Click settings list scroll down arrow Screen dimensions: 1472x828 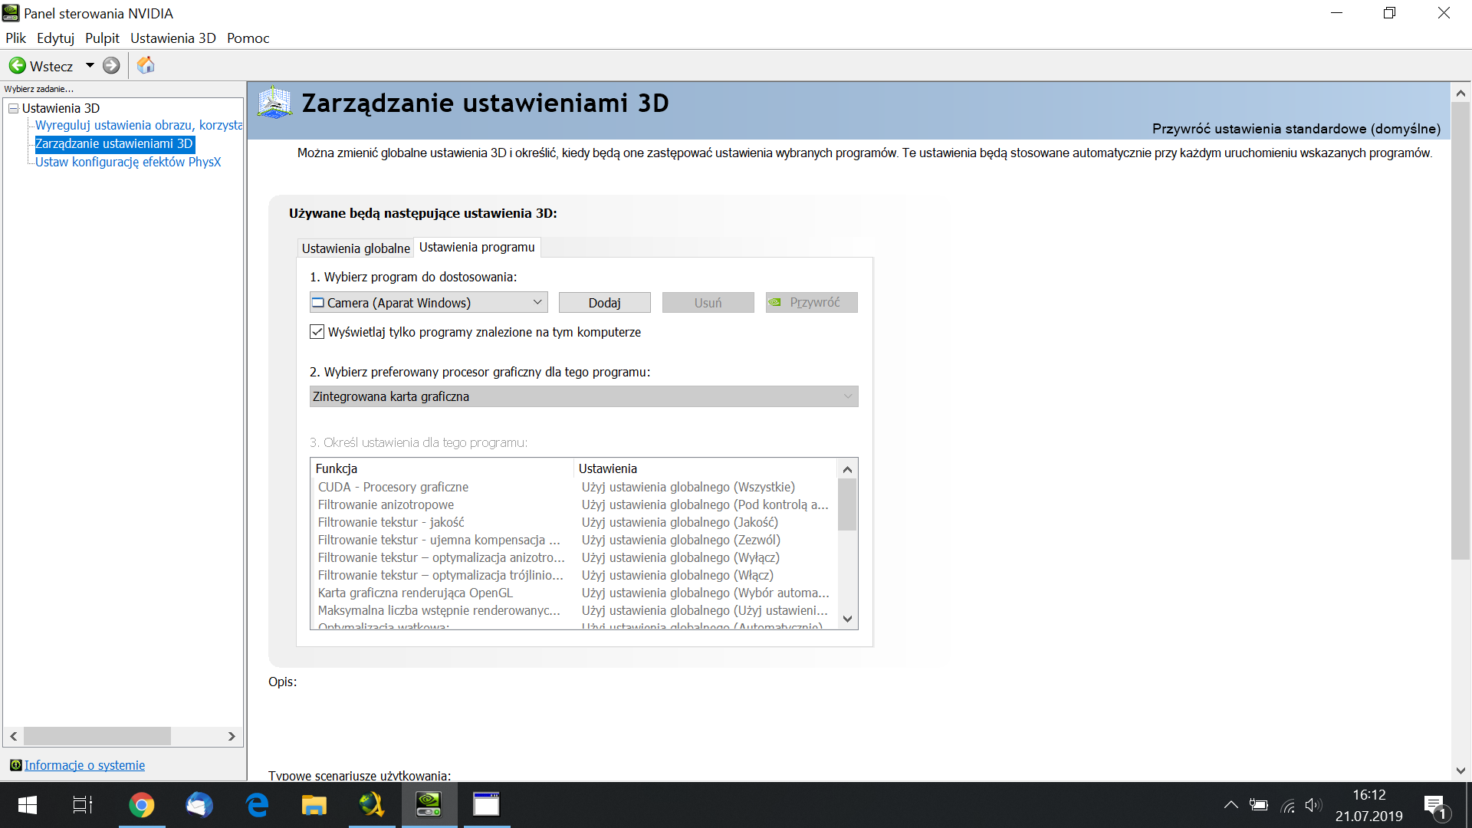847,619
